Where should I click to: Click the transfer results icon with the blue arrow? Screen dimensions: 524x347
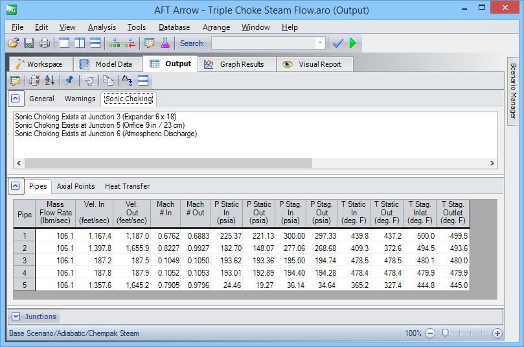pyautogui.click(x=127, y=80)
